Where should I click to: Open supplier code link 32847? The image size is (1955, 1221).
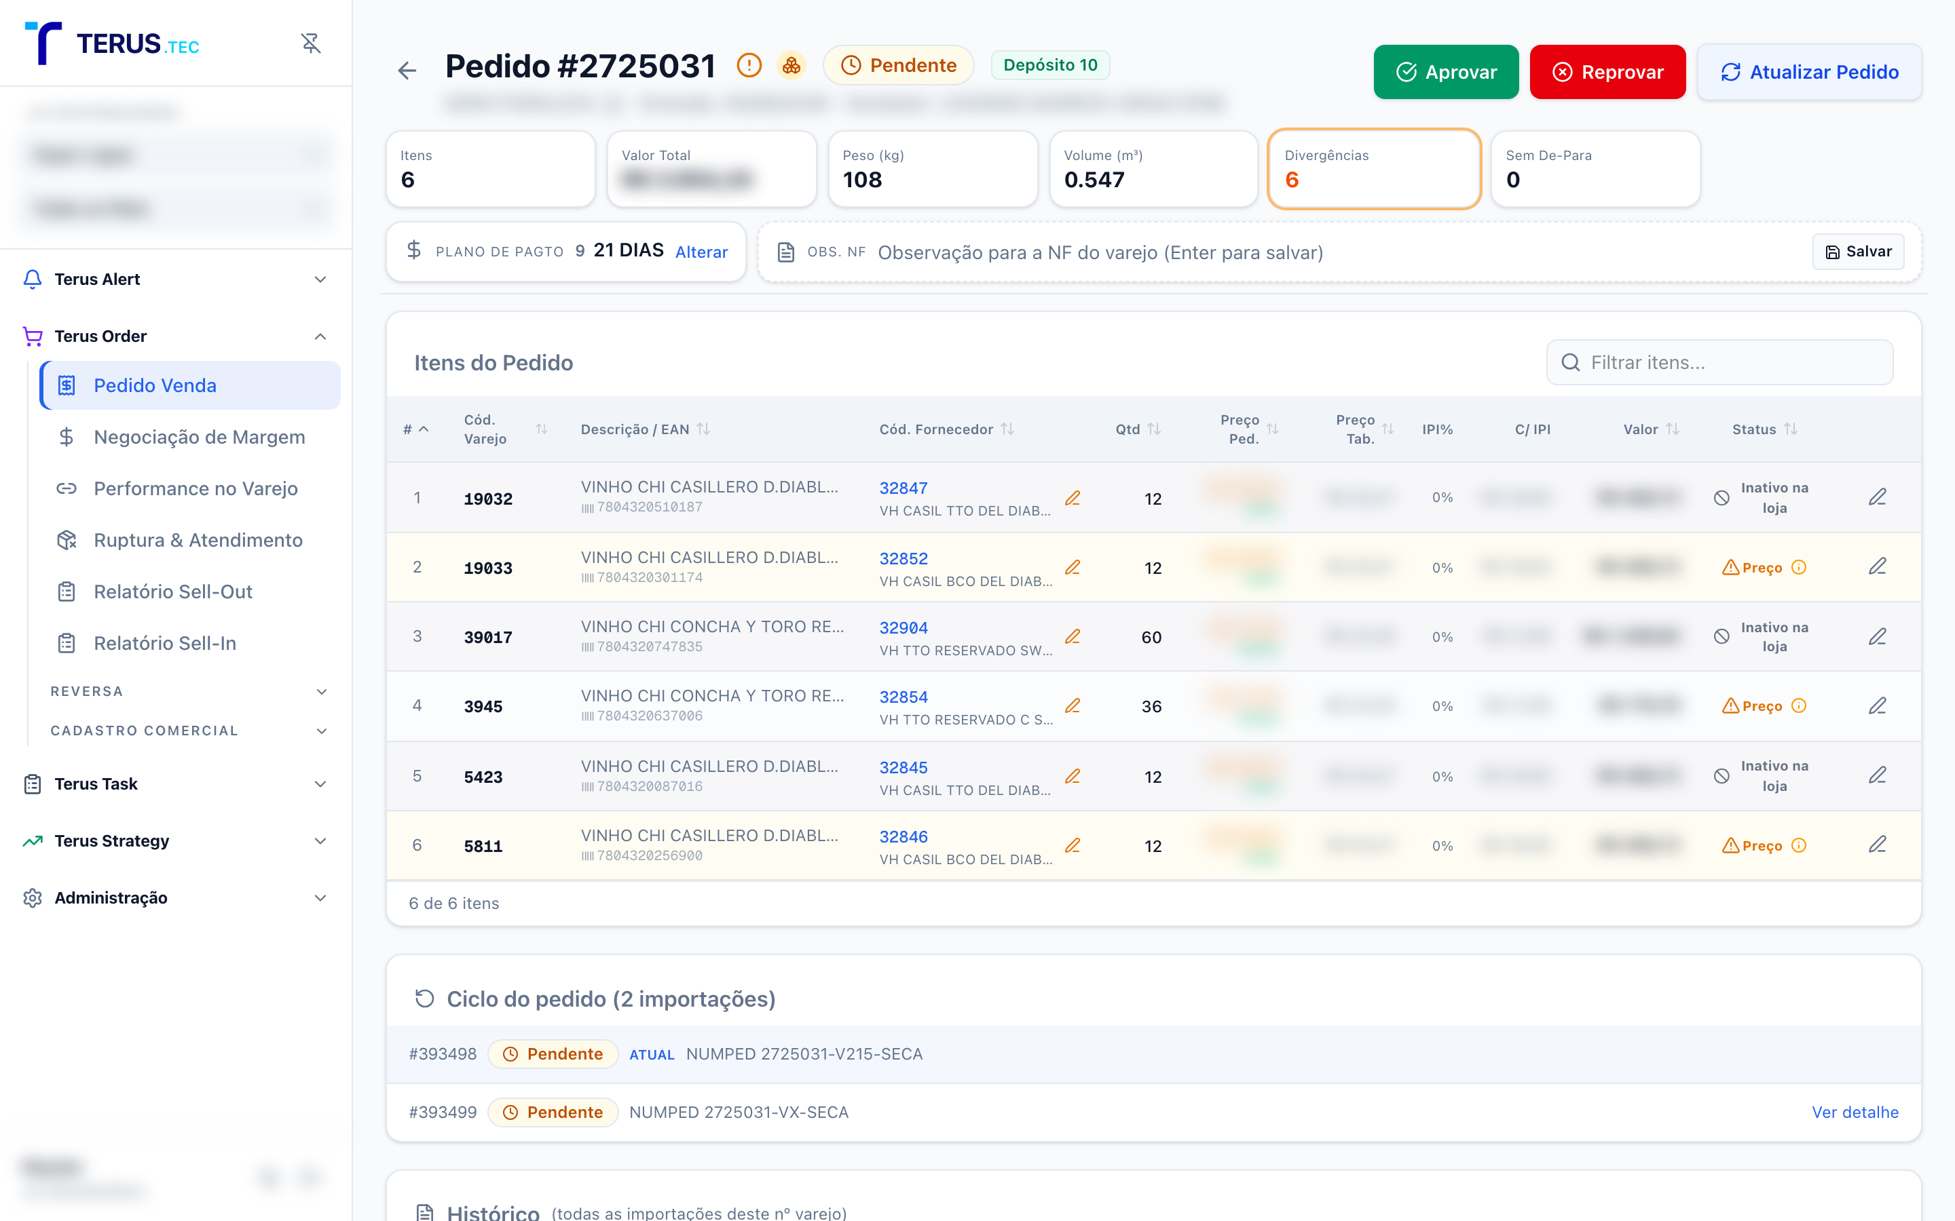tap(904, 488)
